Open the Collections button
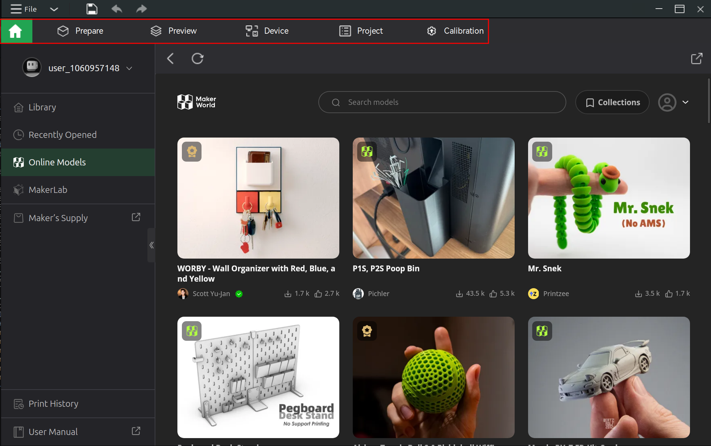 tap(612, 102)
